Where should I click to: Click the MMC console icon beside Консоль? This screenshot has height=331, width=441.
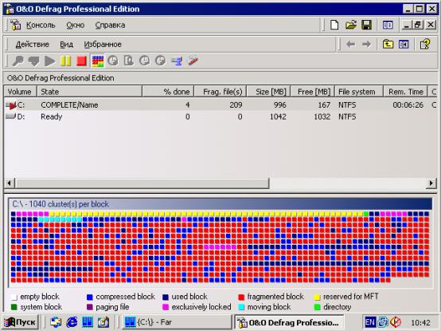point(16,25)
